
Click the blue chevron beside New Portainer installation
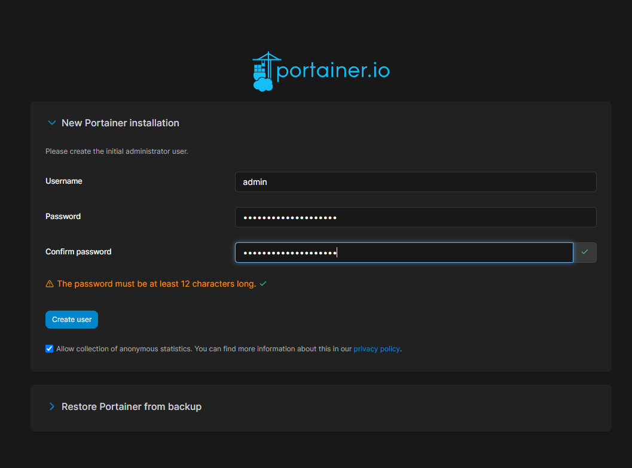[x=51, y=122]
